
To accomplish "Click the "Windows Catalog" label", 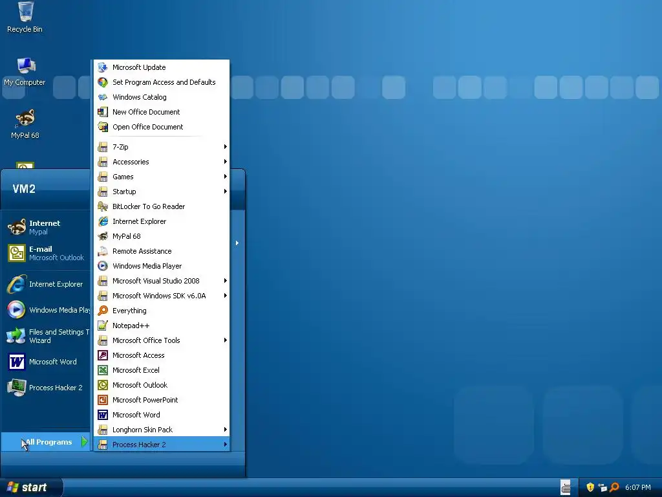I will click(140, 97).
